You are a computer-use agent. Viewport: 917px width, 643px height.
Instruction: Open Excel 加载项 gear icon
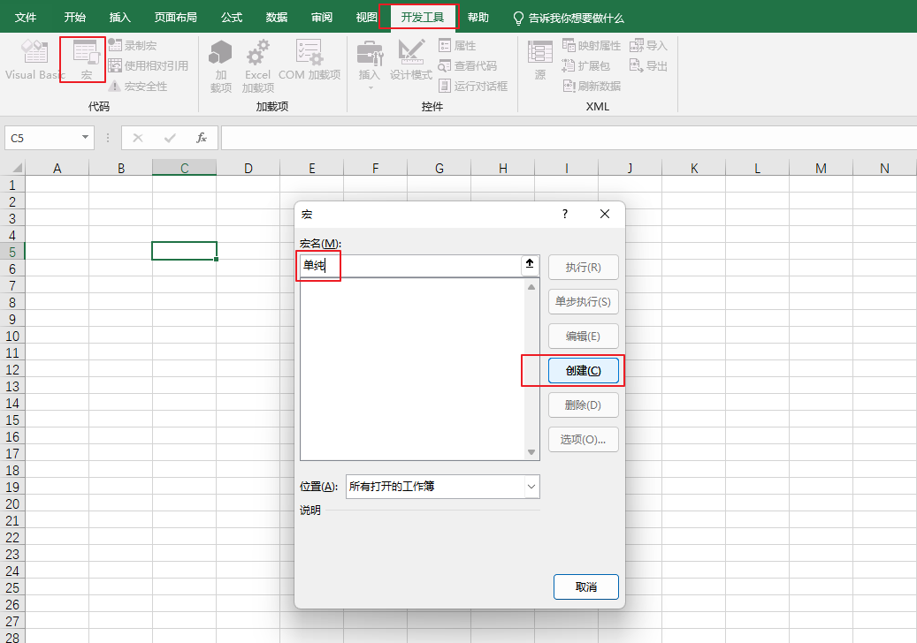coord(257,54)
